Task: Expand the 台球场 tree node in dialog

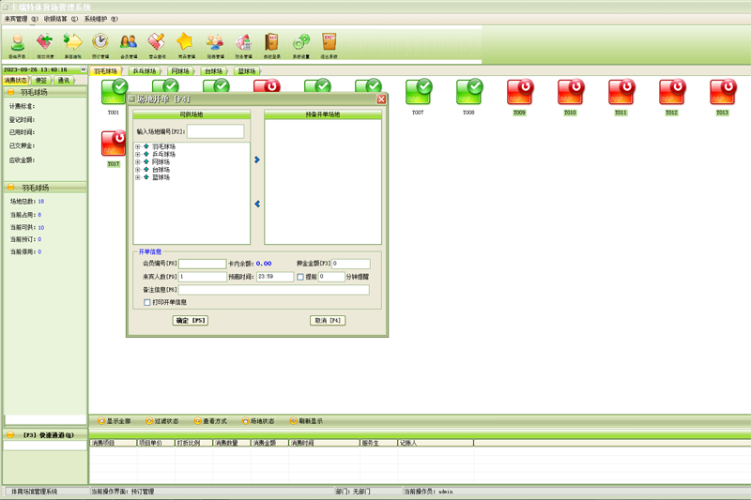Action: 137,170
